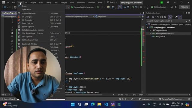Expand EmployeeRepository.cs tree node
This screenshot has width=192, height=108.
click(x=150, y=33)
